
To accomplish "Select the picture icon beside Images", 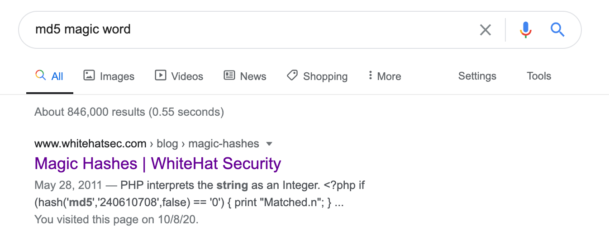I will click(x=89, y=75).
